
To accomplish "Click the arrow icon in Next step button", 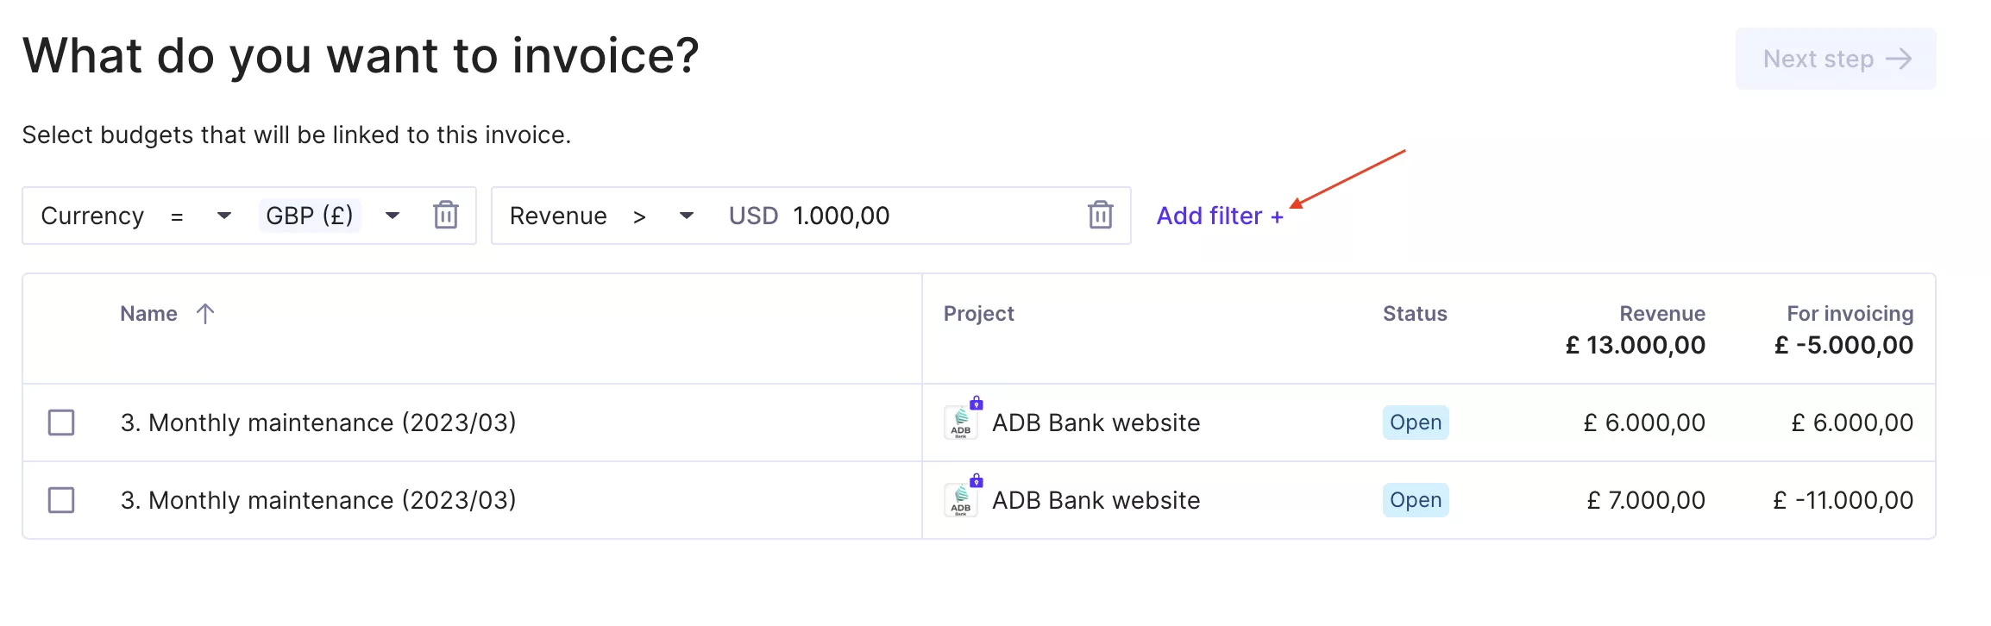I will (1899, 59).
